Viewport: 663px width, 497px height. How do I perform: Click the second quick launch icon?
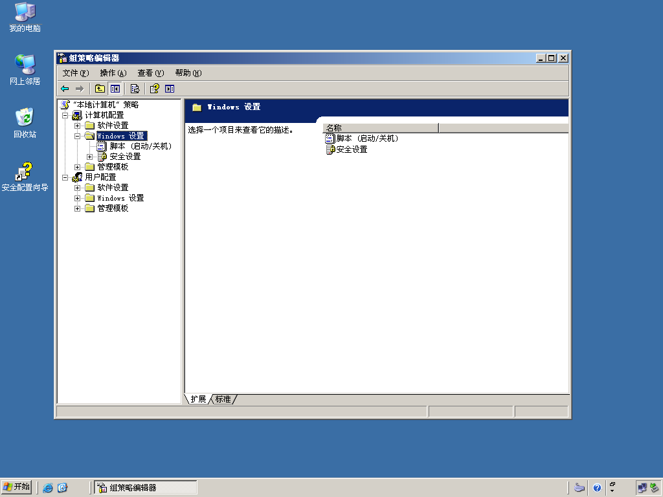pyautogui.click(x=63, y=488)
